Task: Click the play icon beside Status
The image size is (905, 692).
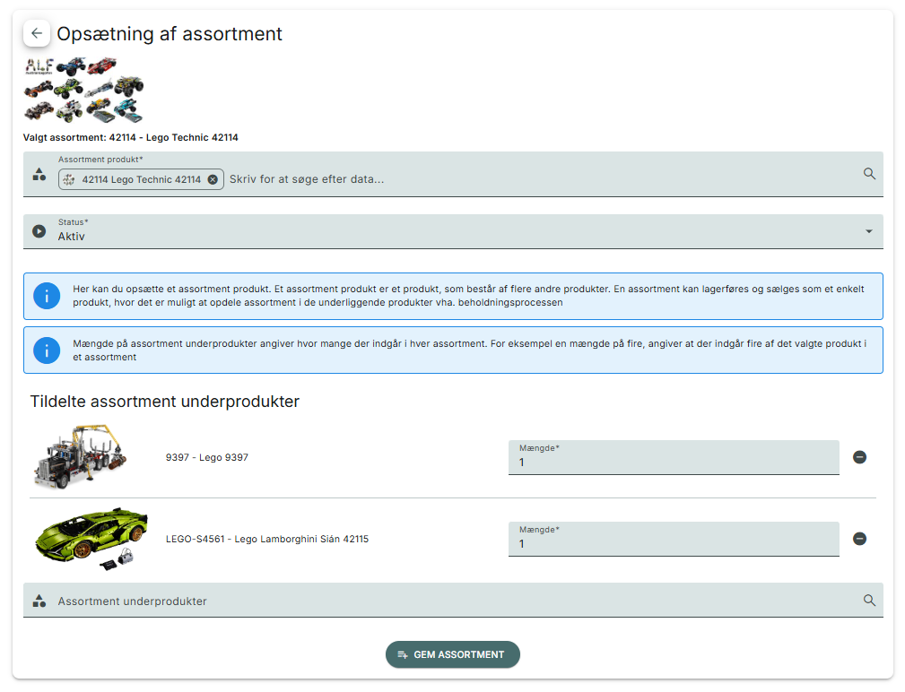Action: click(x=39, y=231)
